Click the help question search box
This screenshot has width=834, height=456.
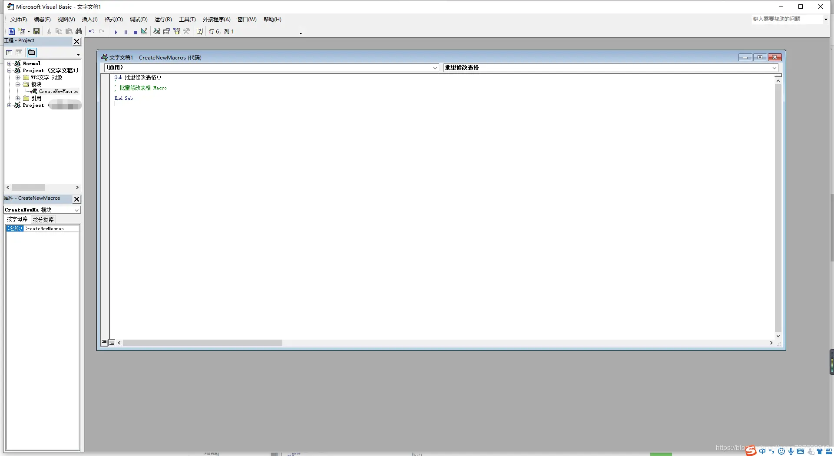point(787,19)
